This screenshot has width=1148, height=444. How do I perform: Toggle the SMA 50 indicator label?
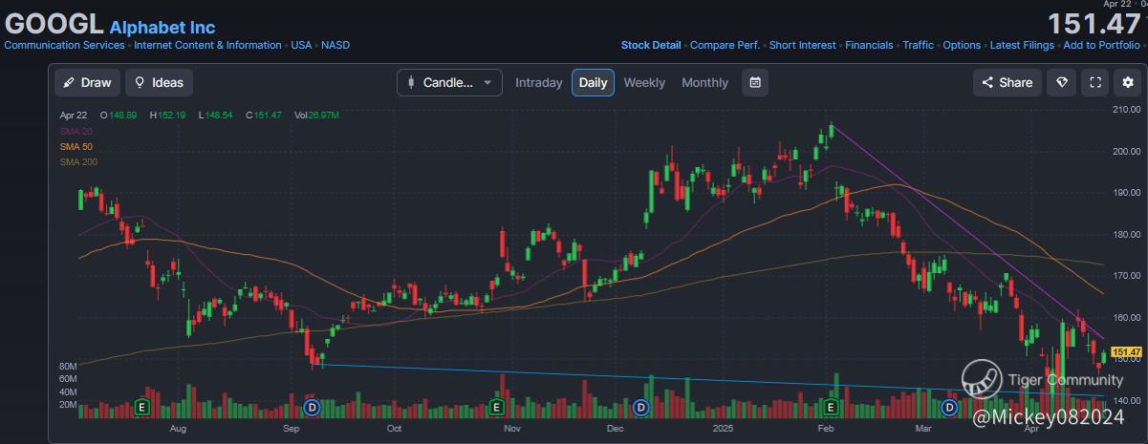pyautogui.click(x=76, y=146)
